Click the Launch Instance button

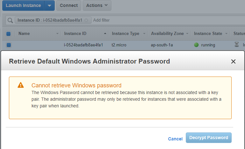click(x=23, y=6)
